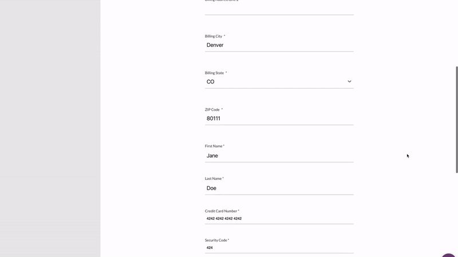Image resolution: width=458 pixels, height=257 pixels.
Task: Click the vertical scrollbar thumb
Action: (x=456, y=119)
